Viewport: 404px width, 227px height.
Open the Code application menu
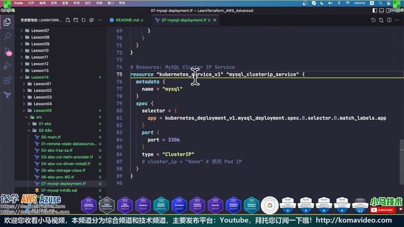[18, 3]
